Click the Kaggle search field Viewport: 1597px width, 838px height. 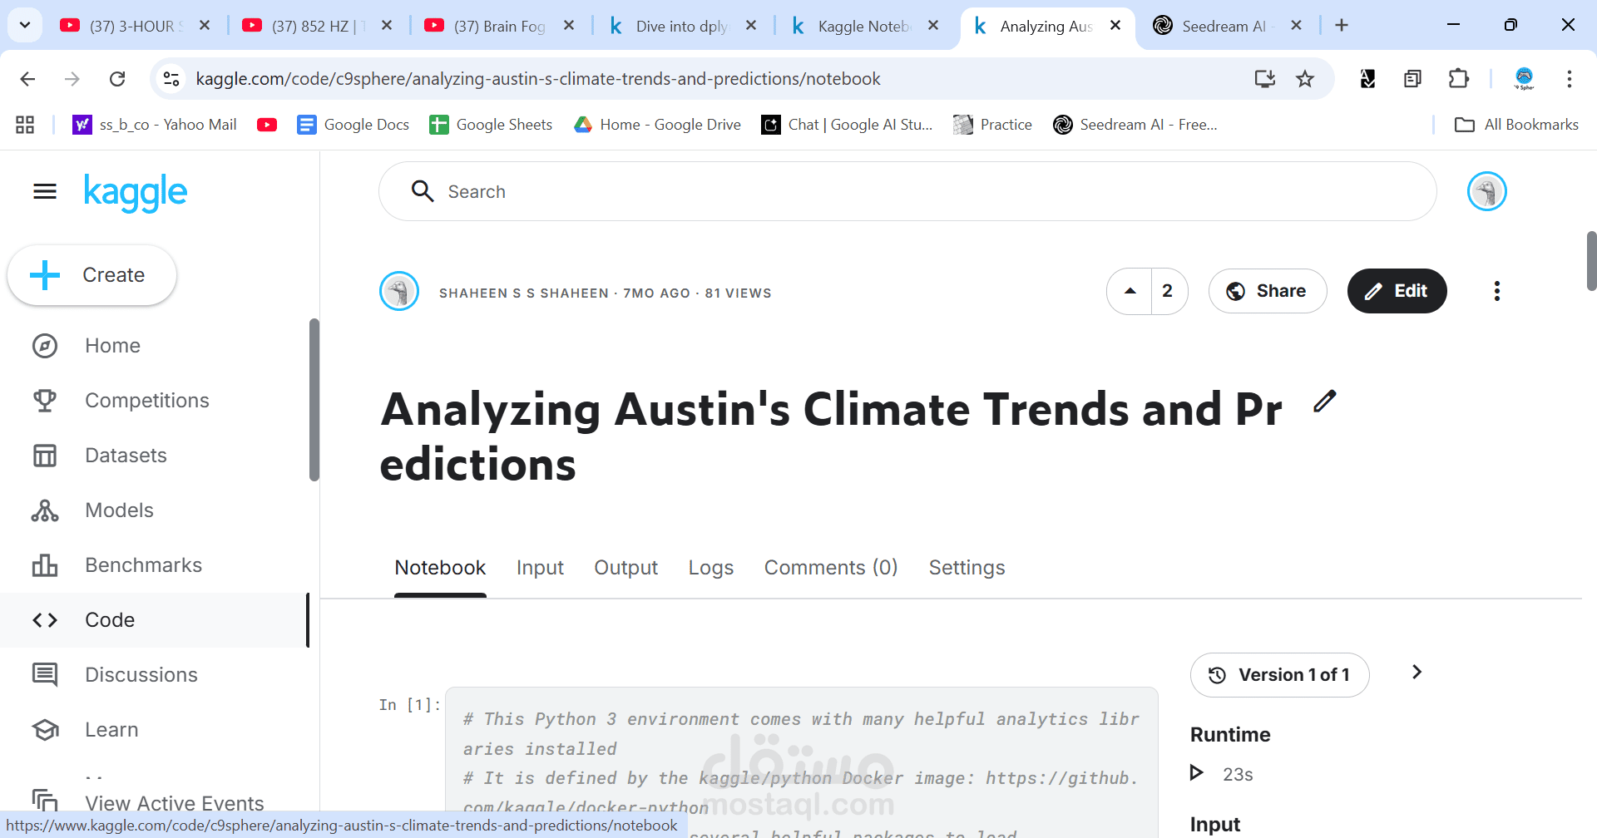[907, 192]
